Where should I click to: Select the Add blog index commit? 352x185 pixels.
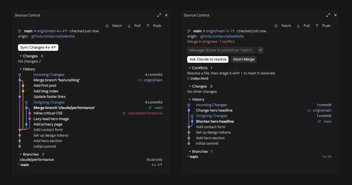pyautogui.click(x=46, y=91)
